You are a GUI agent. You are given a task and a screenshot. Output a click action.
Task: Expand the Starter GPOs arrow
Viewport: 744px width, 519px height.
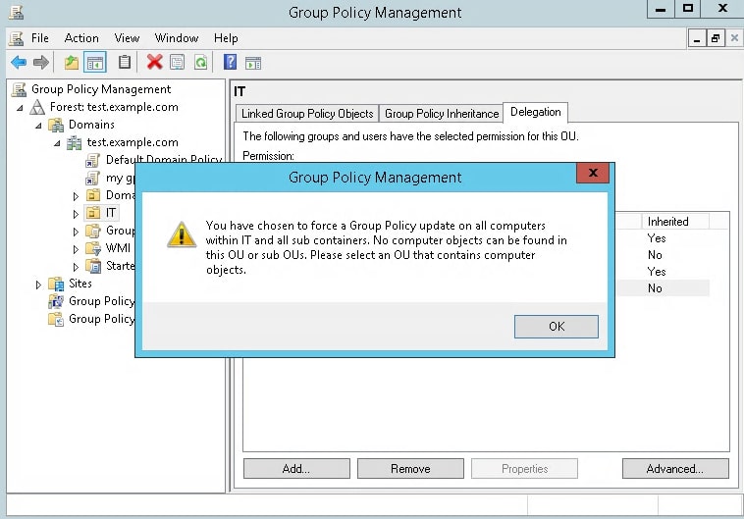click(76, 267)
